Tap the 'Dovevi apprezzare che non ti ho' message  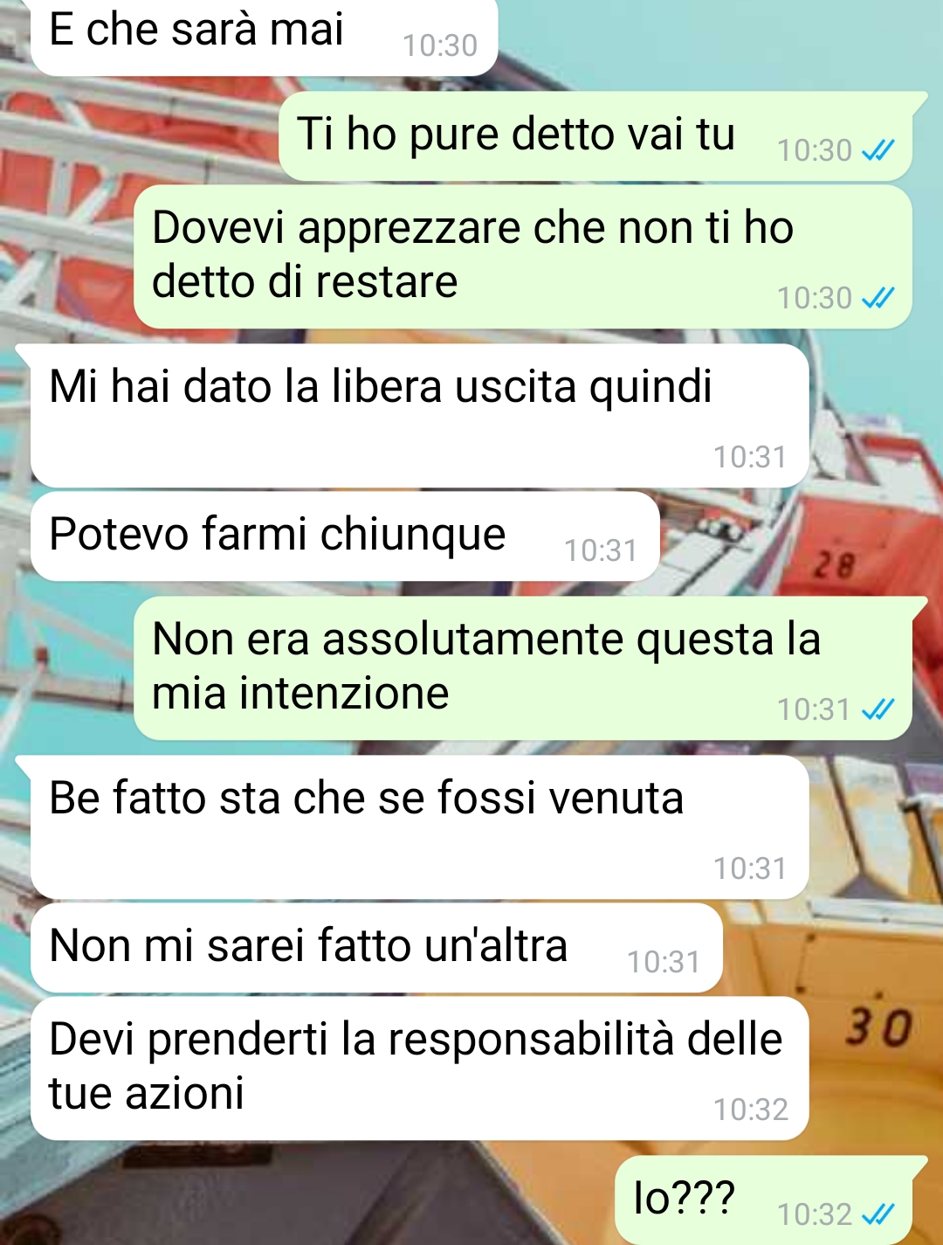click(x=523, y=257)
